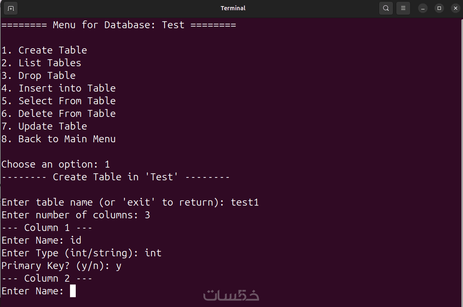The width and height of the screenshot is (463, 307).
Task: Open the terminal hamburger menu
Action: [x=403, y=8]
